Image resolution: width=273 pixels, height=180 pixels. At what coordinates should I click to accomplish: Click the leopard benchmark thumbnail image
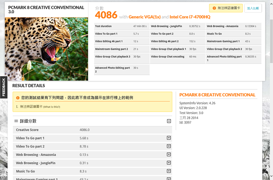point(46,49)
